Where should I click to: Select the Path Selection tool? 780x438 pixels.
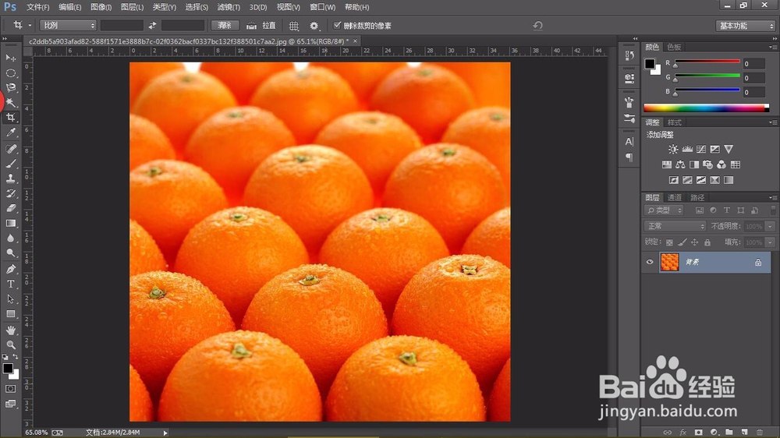click(10, 298)
